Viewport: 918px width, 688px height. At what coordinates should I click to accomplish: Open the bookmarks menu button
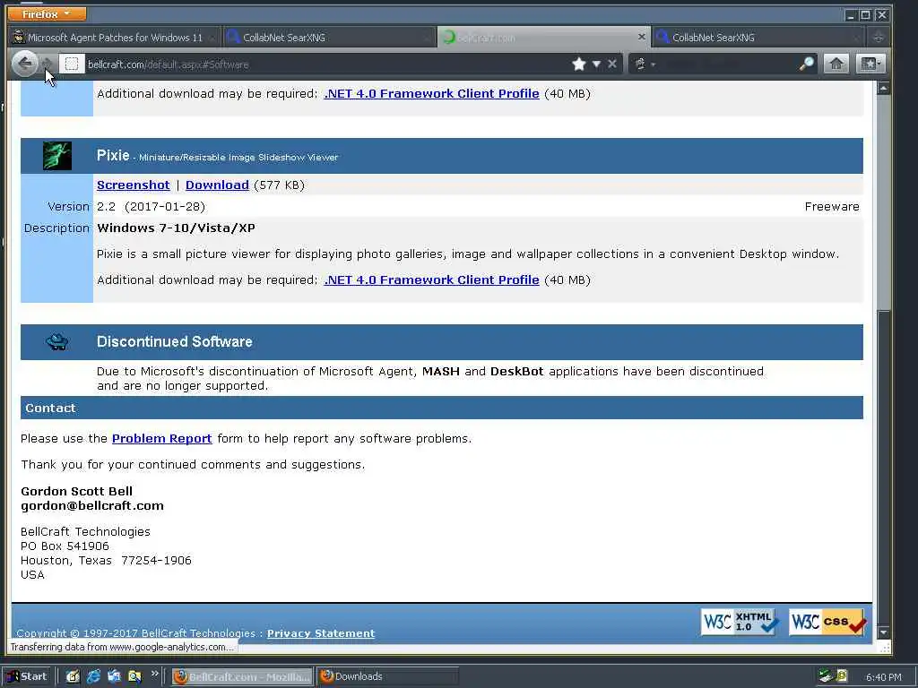point(870,64)
